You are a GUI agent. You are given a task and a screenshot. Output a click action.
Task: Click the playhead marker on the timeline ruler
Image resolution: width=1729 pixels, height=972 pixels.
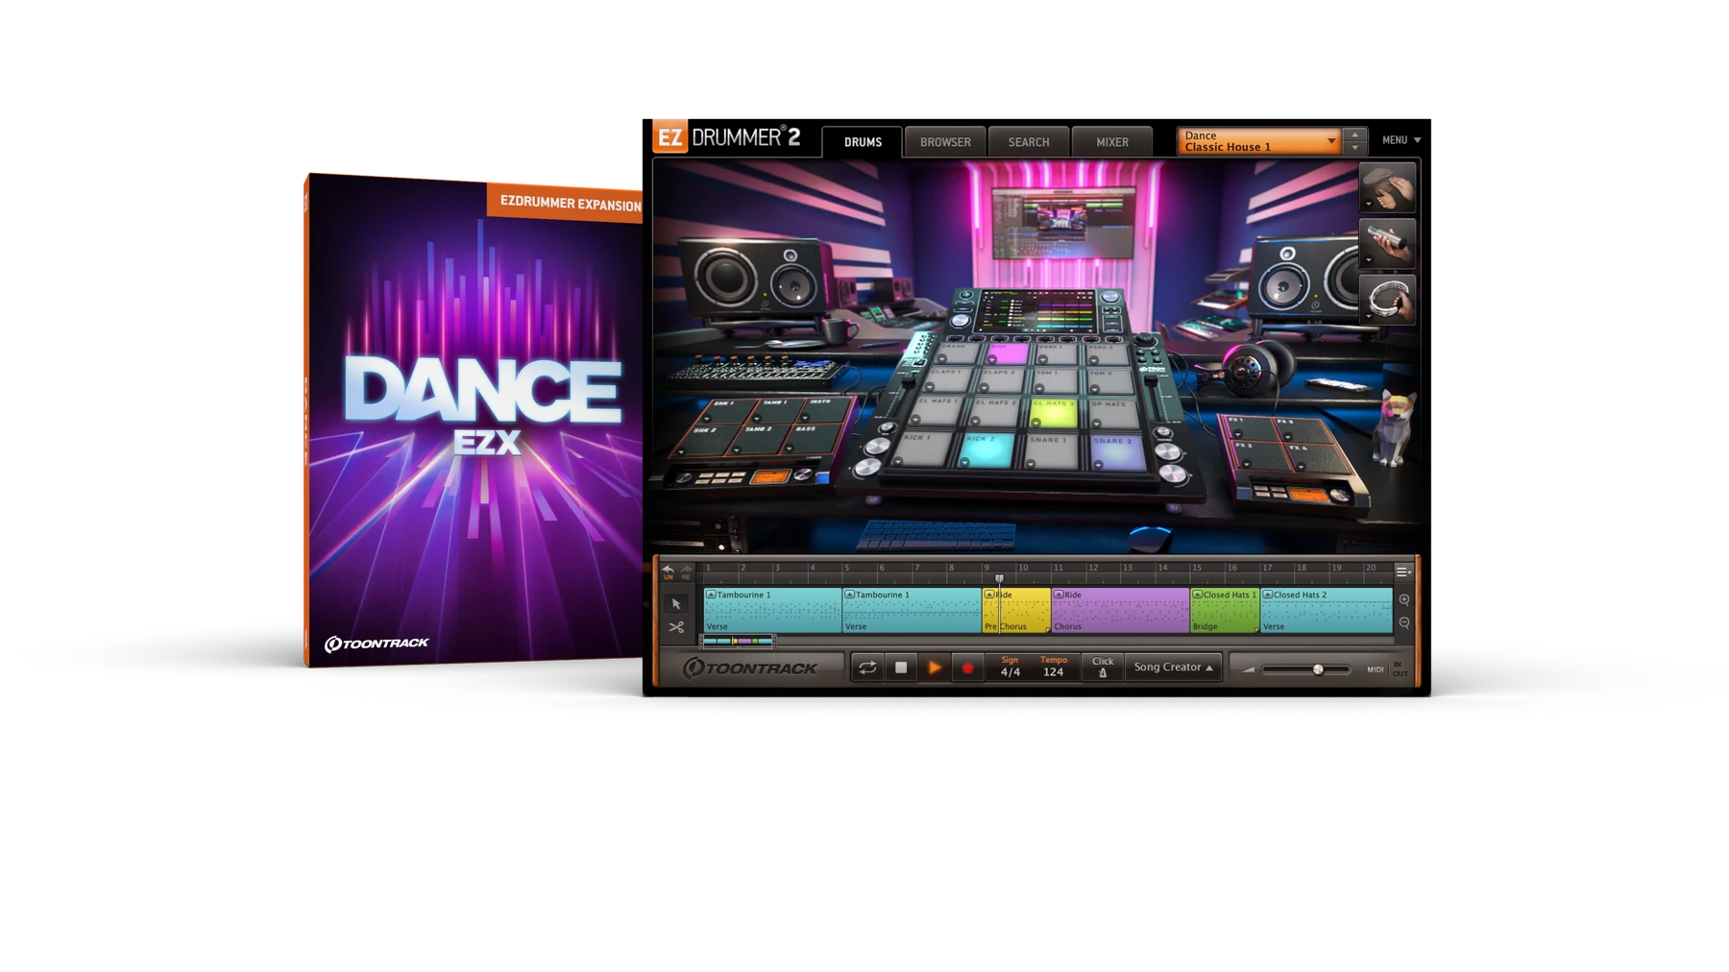point(999,578)
